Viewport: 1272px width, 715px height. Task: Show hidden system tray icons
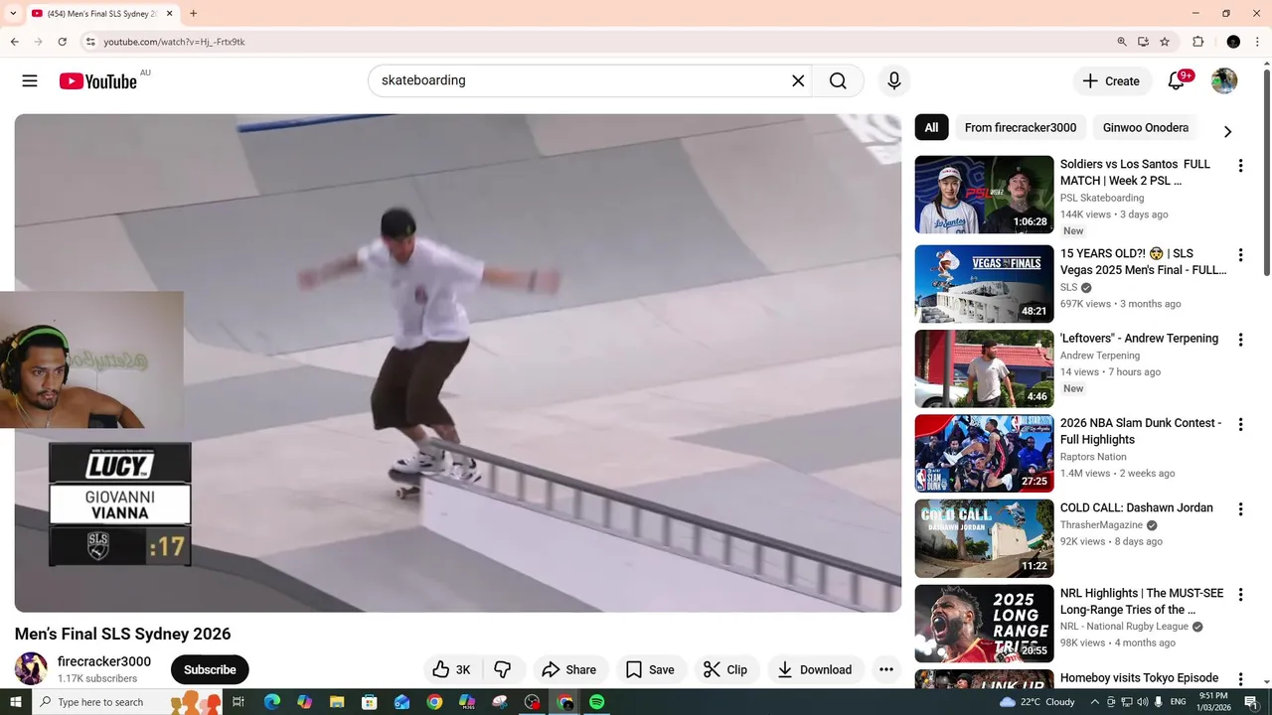[1095, 702]
